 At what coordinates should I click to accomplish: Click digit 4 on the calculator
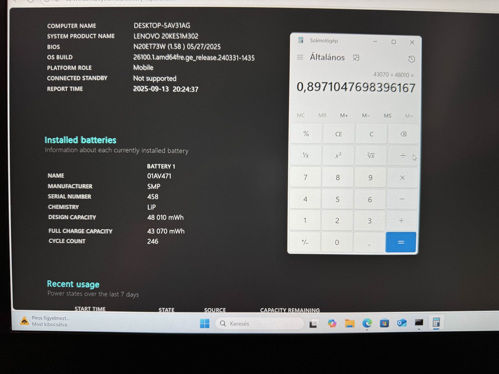305,199
